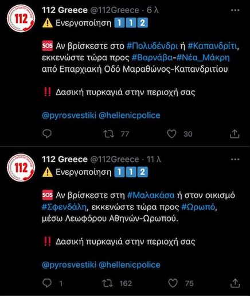Retweet the tweet with 77 retweets

[108, 134]
